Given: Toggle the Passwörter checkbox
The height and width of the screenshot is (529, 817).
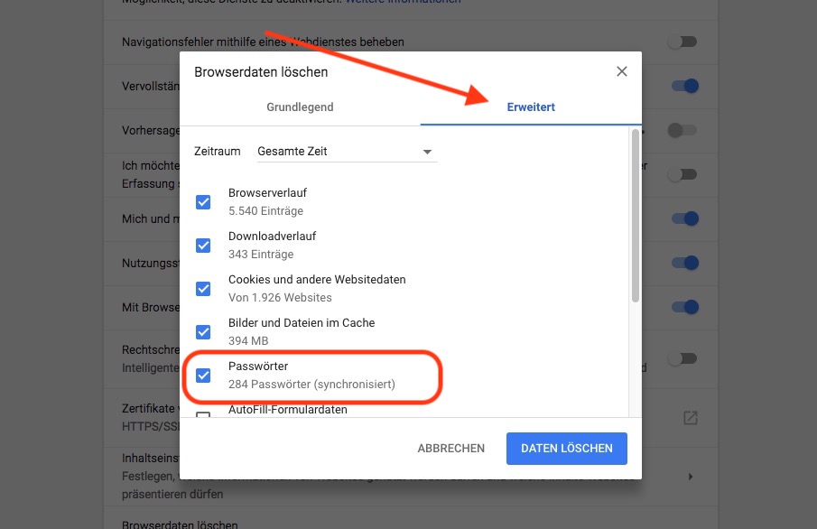Looking at the screenshot, I should pyautogui.click(x=203, y=376).
